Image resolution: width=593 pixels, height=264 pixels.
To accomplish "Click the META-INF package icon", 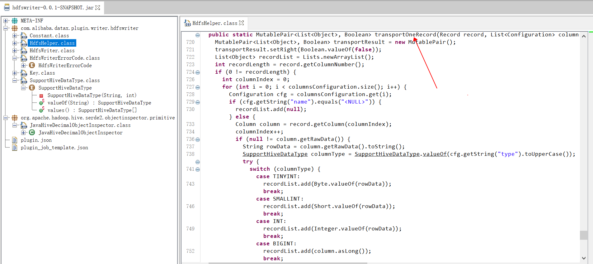I will [x=15, y=21].
